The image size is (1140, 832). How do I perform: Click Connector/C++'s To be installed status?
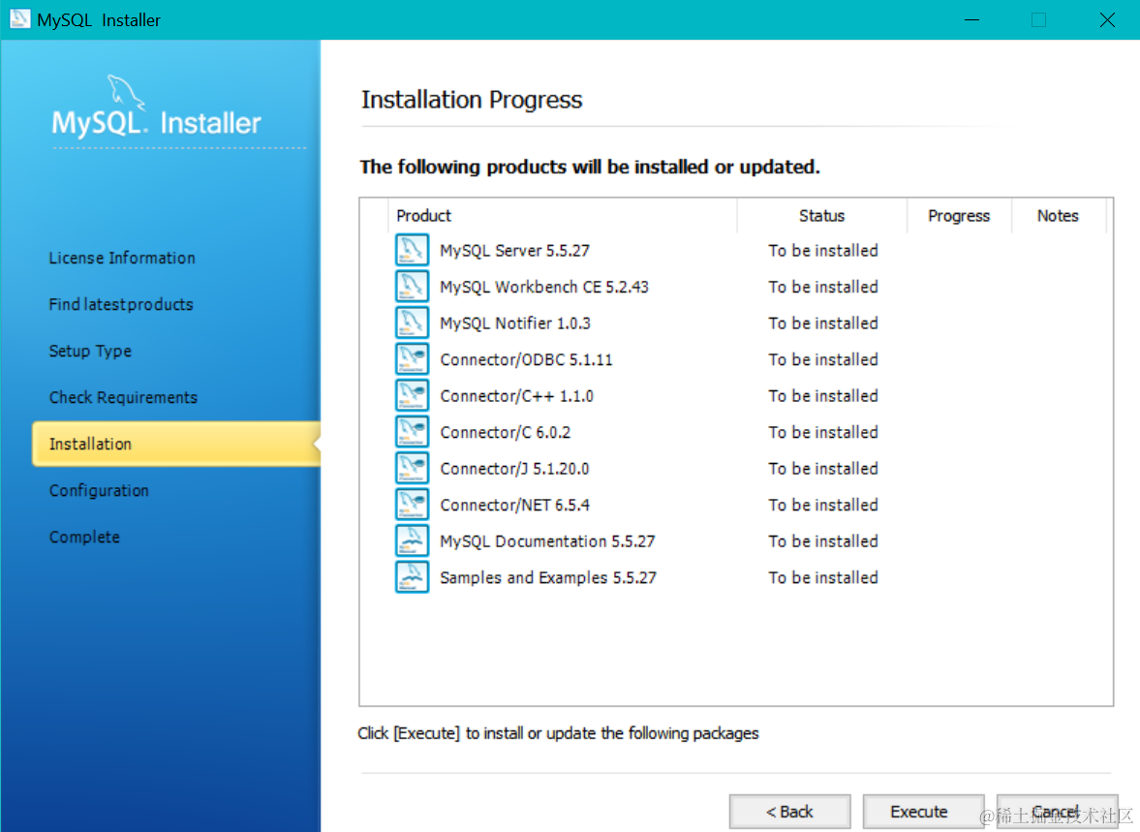pyautogui.click(x=823, y=396)
